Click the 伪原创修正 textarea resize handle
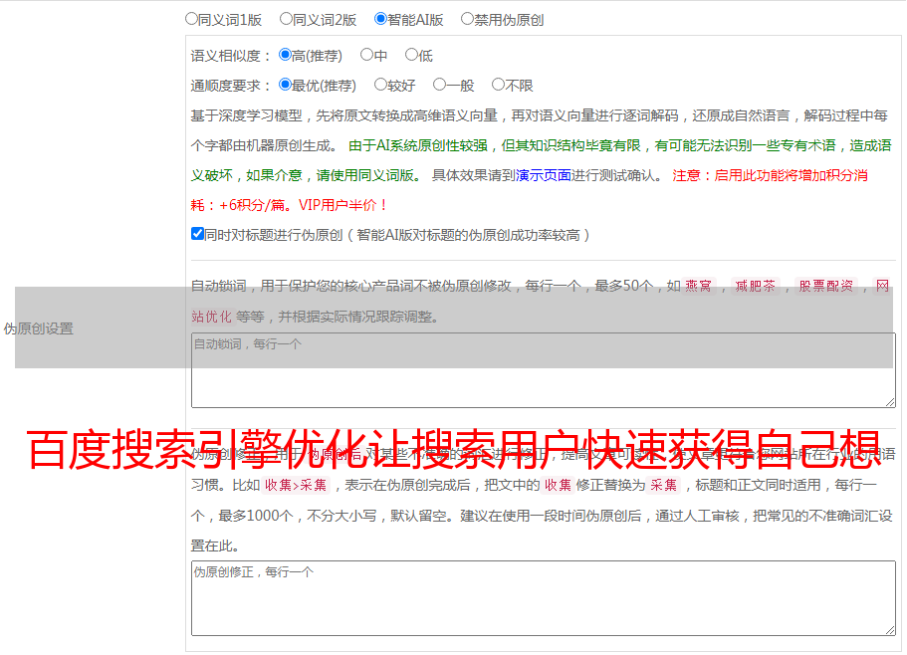The width and height of the screenshot is (907, 655). coord(890,630)
